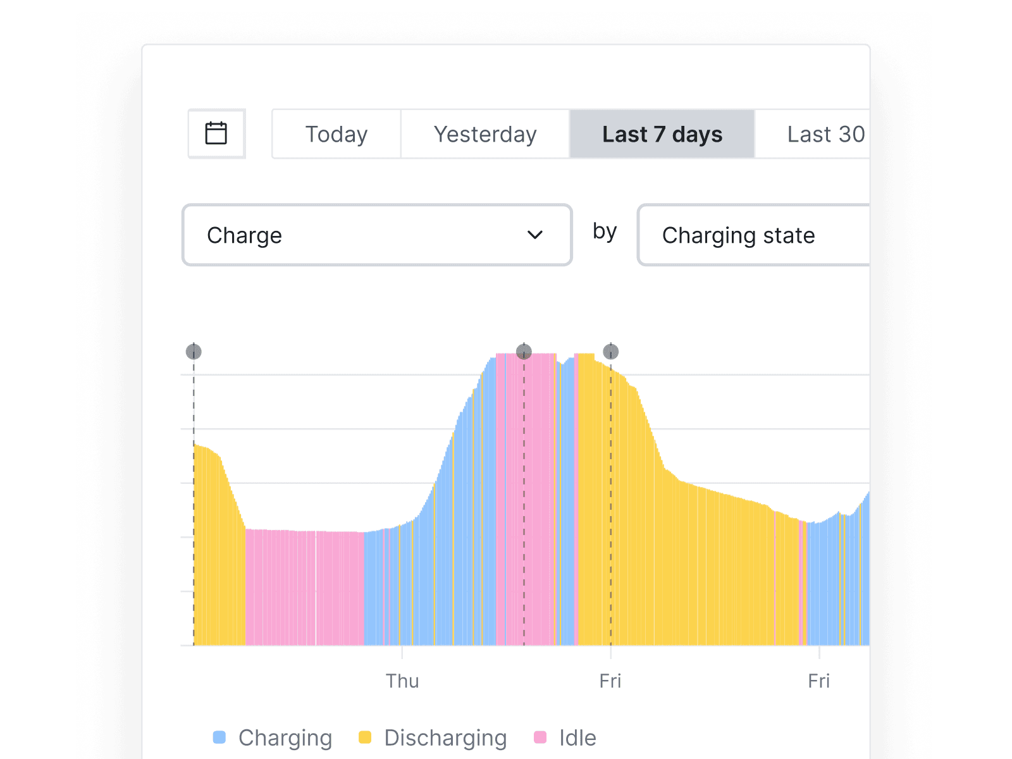
Task: Select the marker handle near Fri
Action: pyautogui.click(x=610, y=352)
